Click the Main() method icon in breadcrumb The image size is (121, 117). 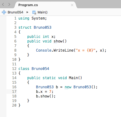(34, 13)
